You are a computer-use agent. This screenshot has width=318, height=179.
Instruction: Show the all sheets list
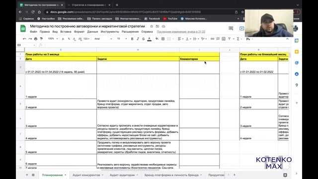(x=33, y=175)
